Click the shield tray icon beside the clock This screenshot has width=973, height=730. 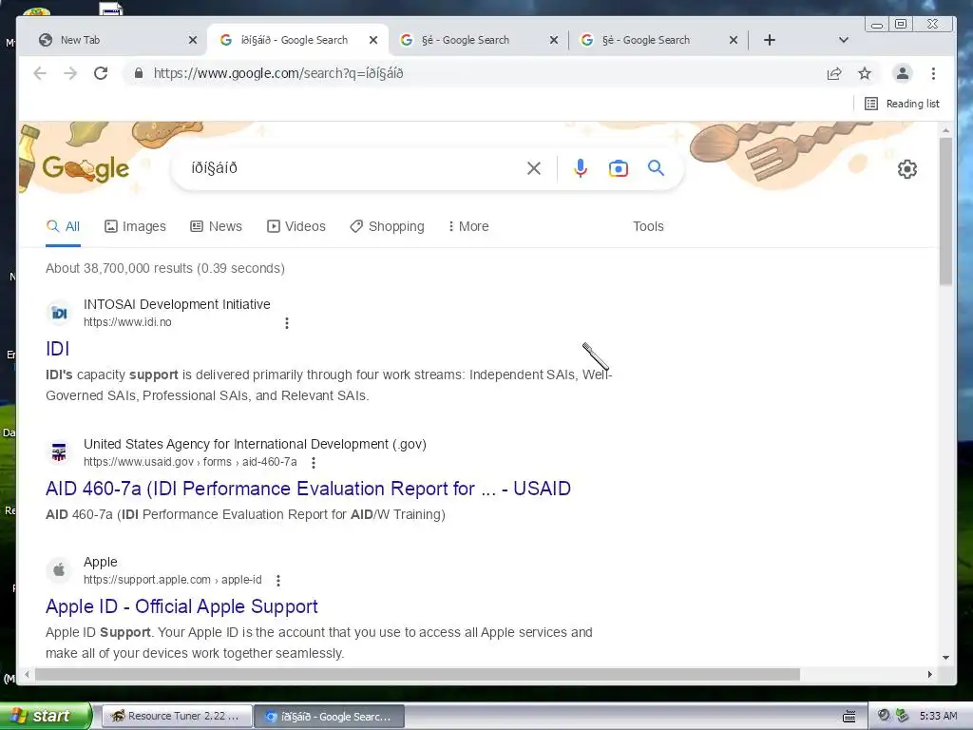click(903, 716)
